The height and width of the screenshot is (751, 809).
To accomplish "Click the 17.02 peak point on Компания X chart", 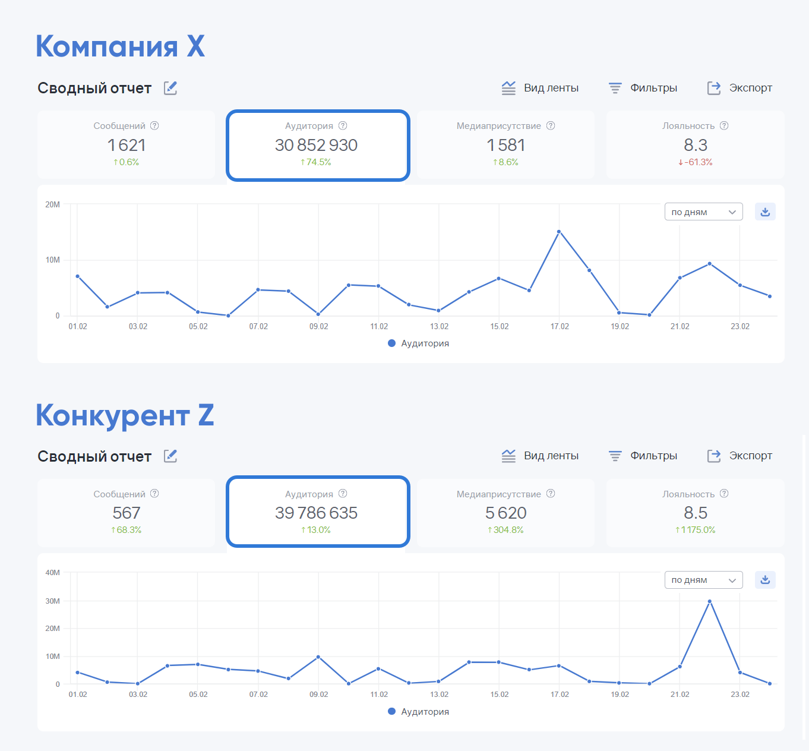I will [559, 232].
